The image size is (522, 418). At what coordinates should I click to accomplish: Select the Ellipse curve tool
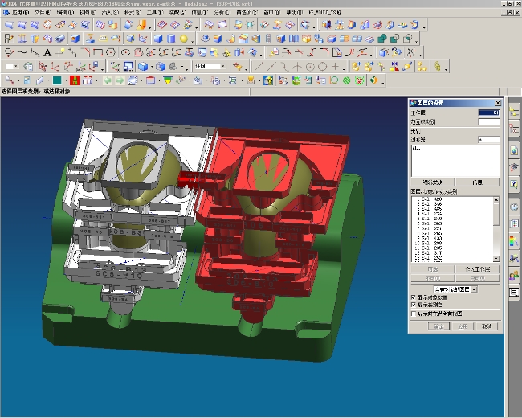coord(125,53)
